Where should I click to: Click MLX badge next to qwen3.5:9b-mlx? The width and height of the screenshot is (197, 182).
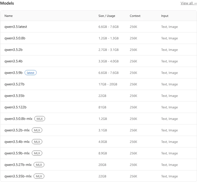click(x=37, y=153)
